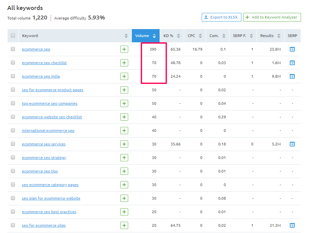Open 'ecommerce seo strategy' keyword link
This screenshot has width=309, height=233.
[44, 158]
